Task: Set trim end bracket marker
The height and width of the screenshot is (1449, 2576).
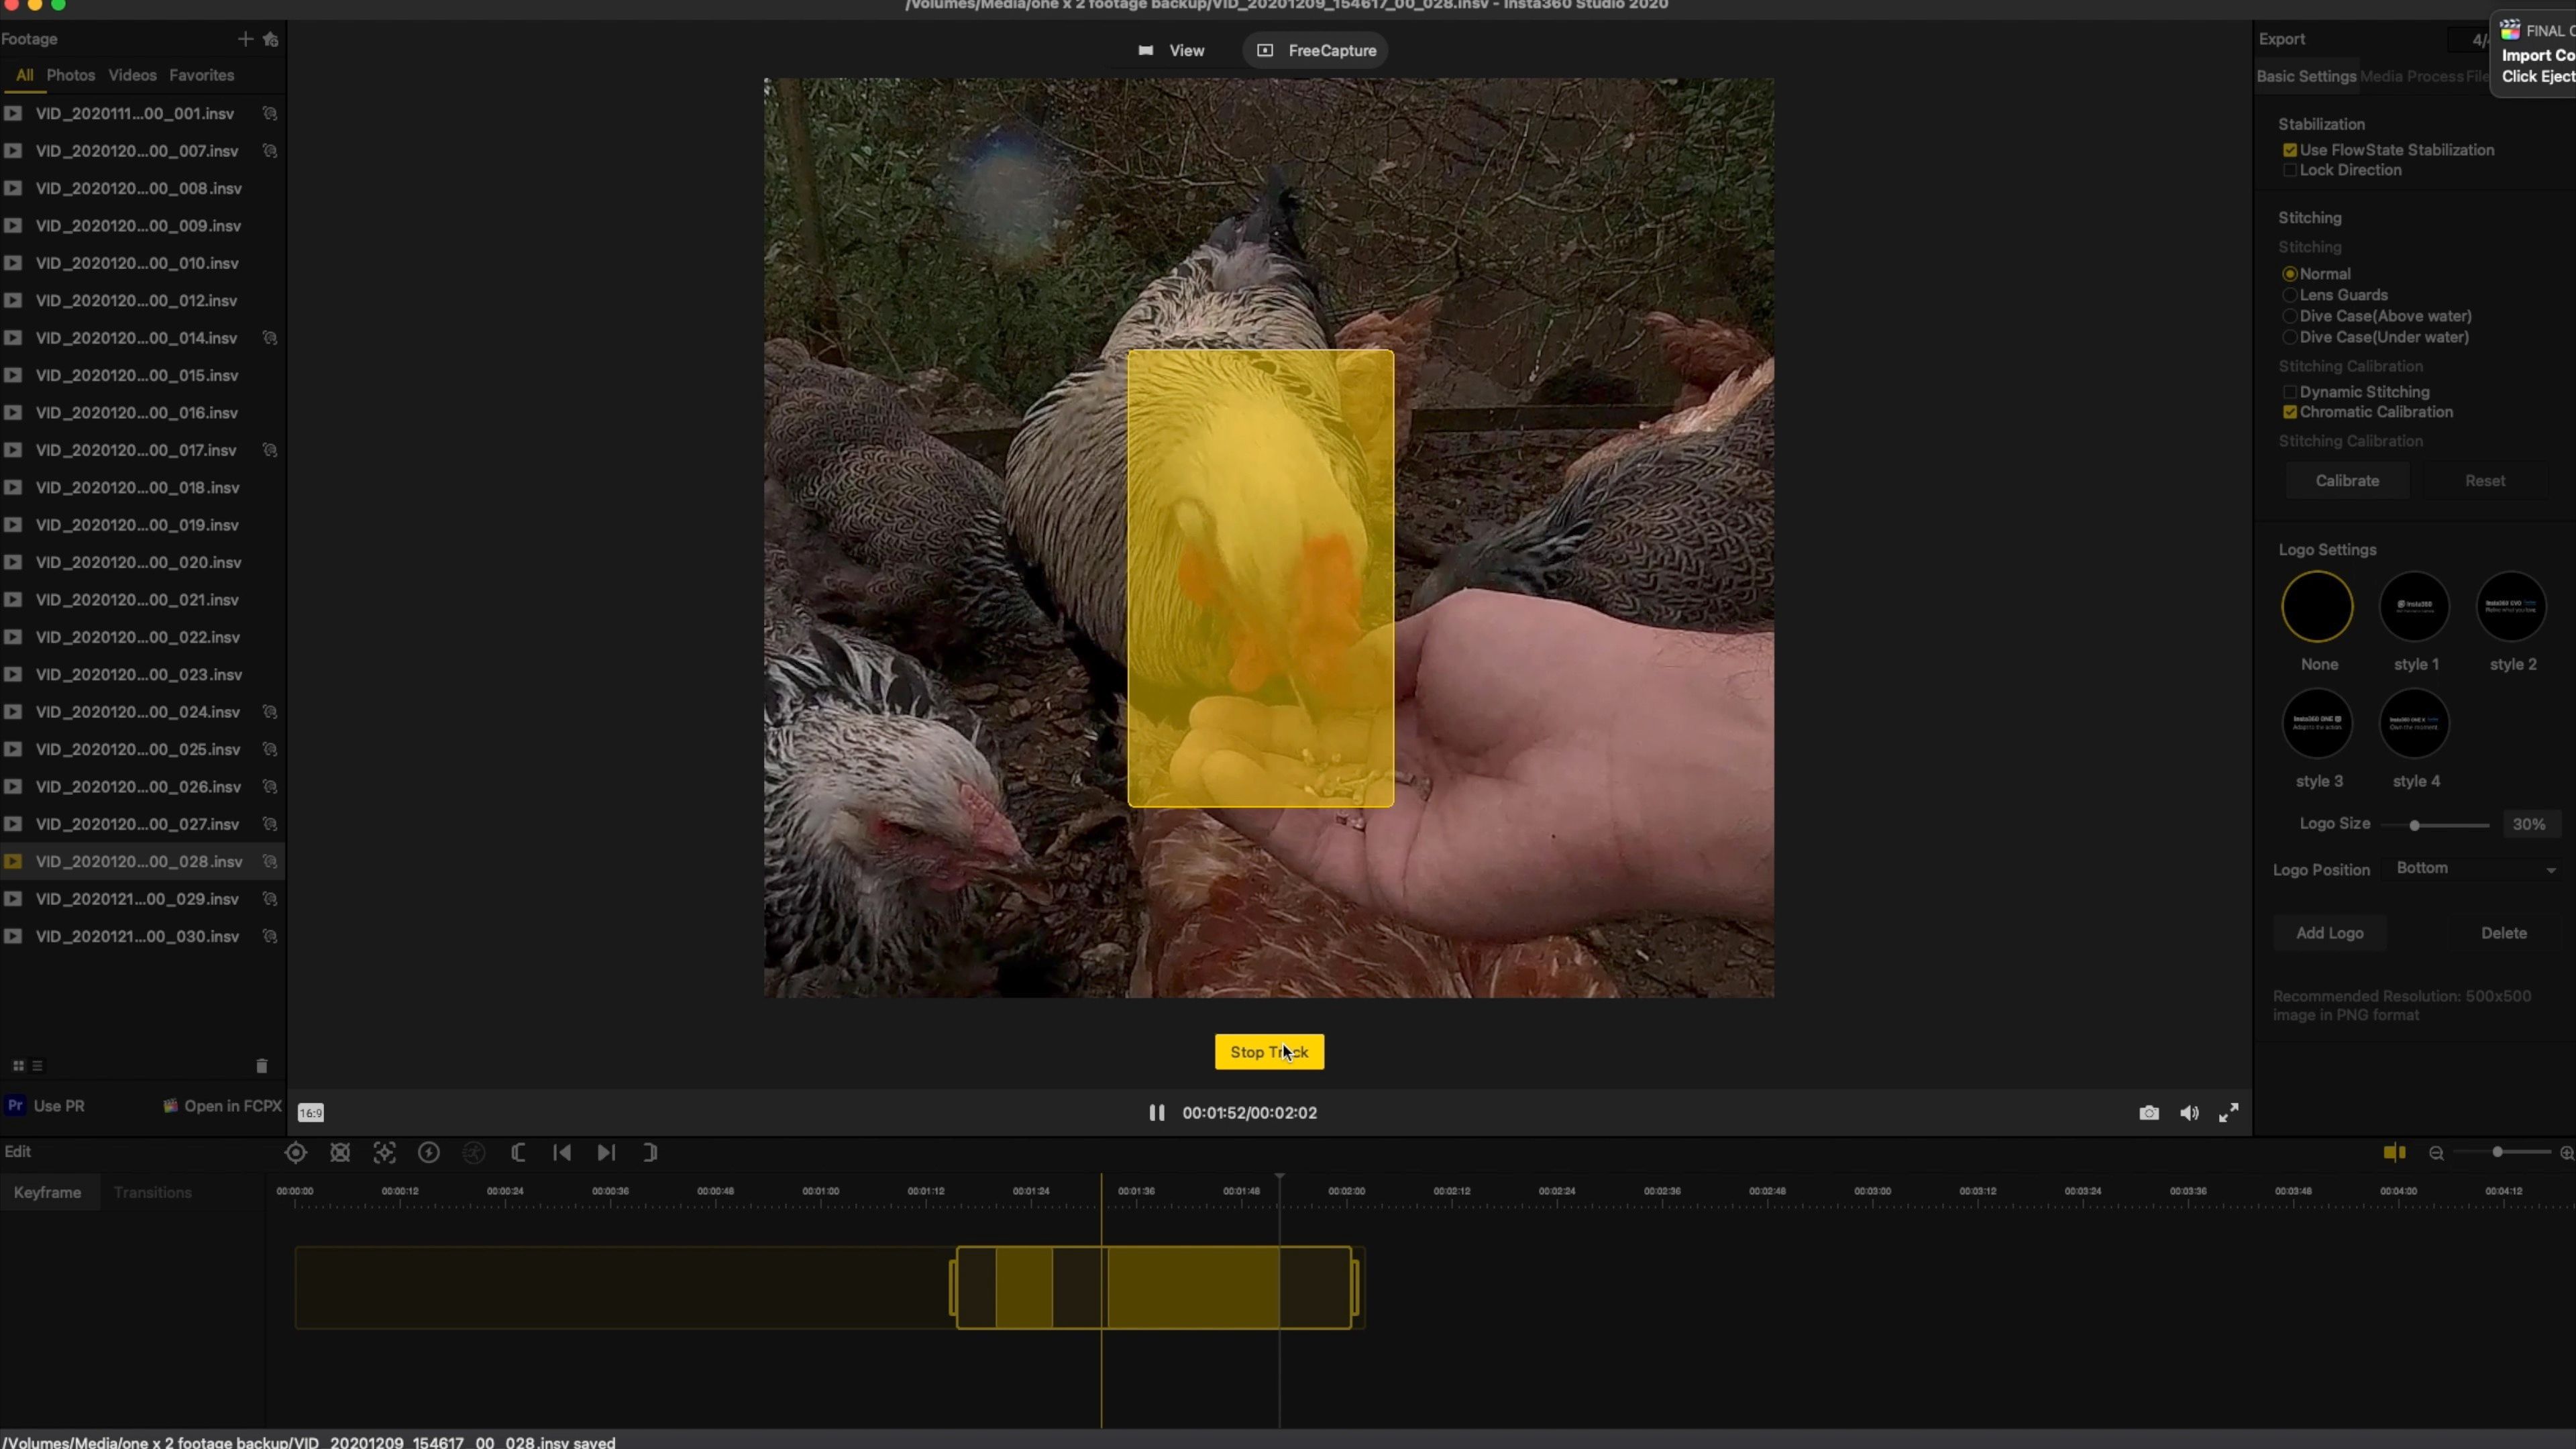Action: click(x=650, y=1152)
